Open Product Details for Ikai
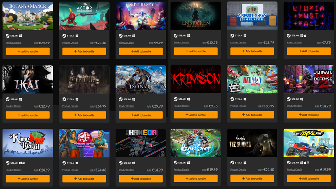This screenshot has width=336, height=189. pyautogui.click(x=13, y=106)
